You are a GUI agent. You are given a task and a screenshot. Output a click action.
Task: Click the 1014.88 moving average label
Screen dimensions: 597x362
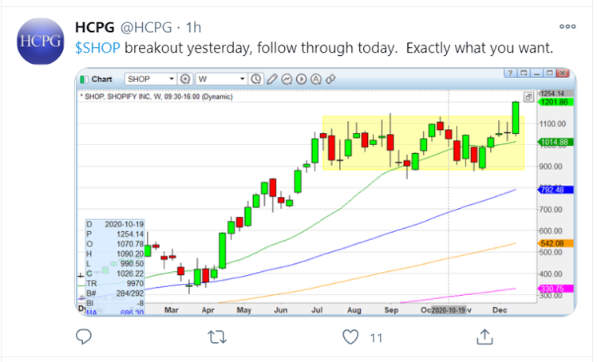tap(555, 142)
